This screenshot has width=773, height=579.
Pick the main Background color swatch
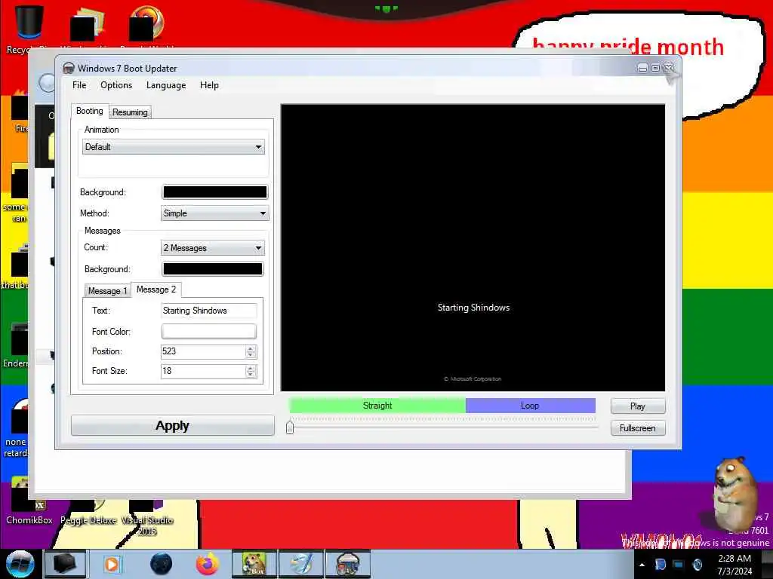tap(215, 192)
